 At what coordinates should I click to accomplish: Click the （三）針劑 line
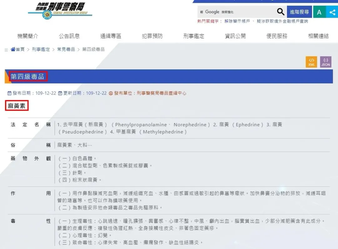(72, 173)
